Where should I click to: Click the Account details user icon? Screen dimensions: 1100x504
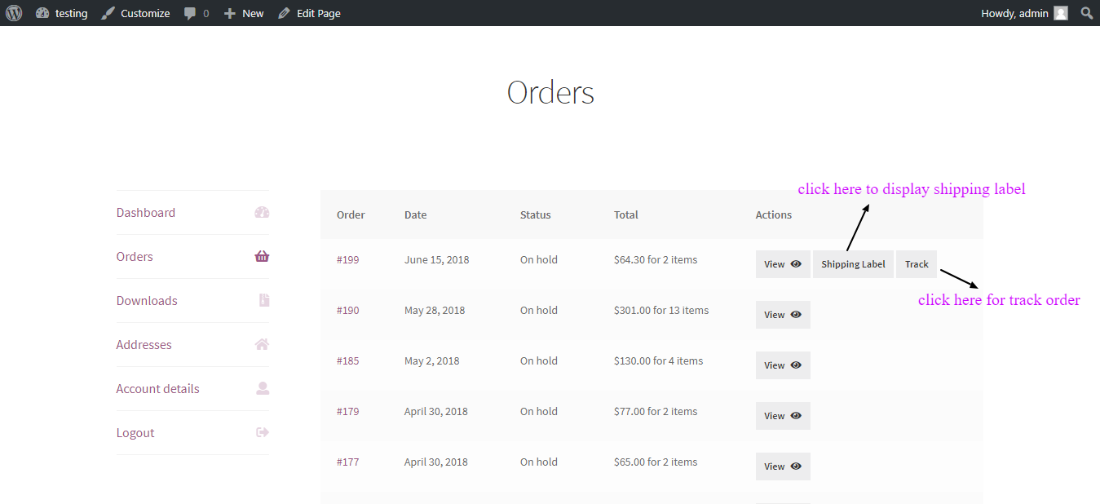tap(263, 389)
